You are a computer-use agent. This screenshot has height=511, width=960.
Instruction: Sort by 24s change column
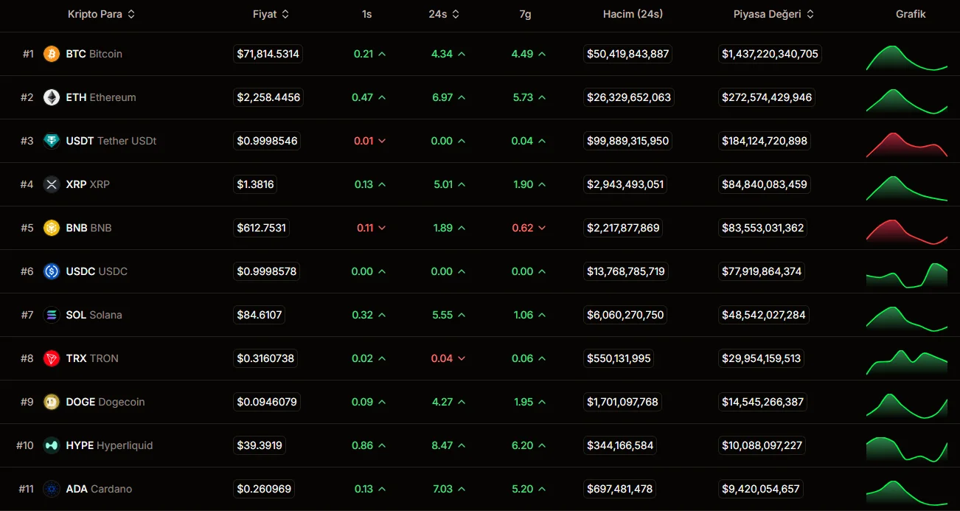coord(444,14)
